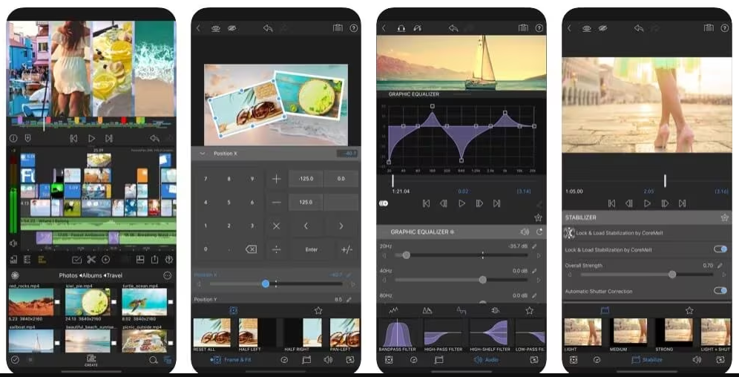The height and width of the screenshot is (377, 739).
Task: Collapse the Position X keypad with the chevron
Action: coord(203,154)
